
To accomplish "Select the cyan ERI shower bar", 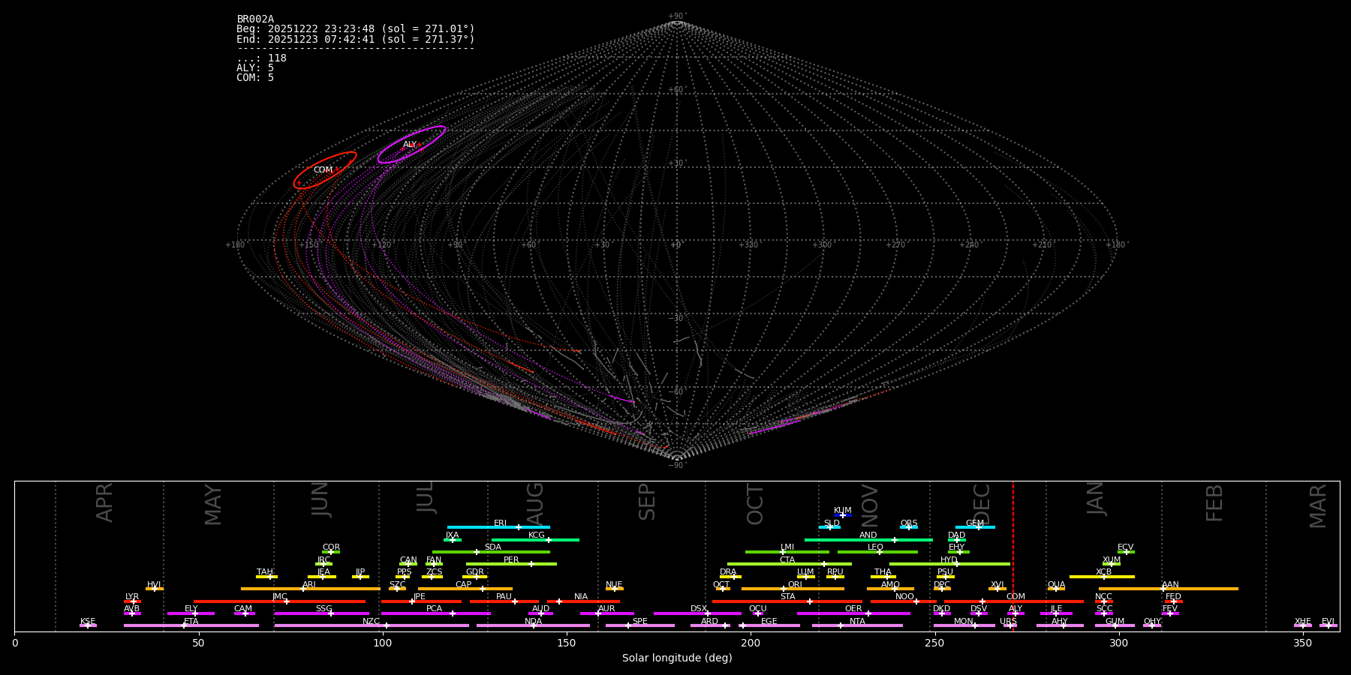I will click(498, 527).
